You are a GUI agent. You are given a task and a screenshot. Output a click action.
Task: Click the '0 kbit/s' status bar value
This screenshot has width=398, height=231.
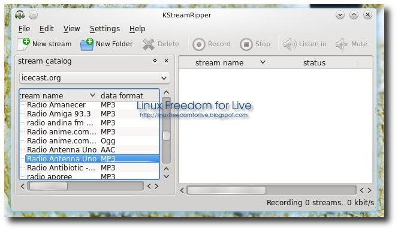click(360, 203)
